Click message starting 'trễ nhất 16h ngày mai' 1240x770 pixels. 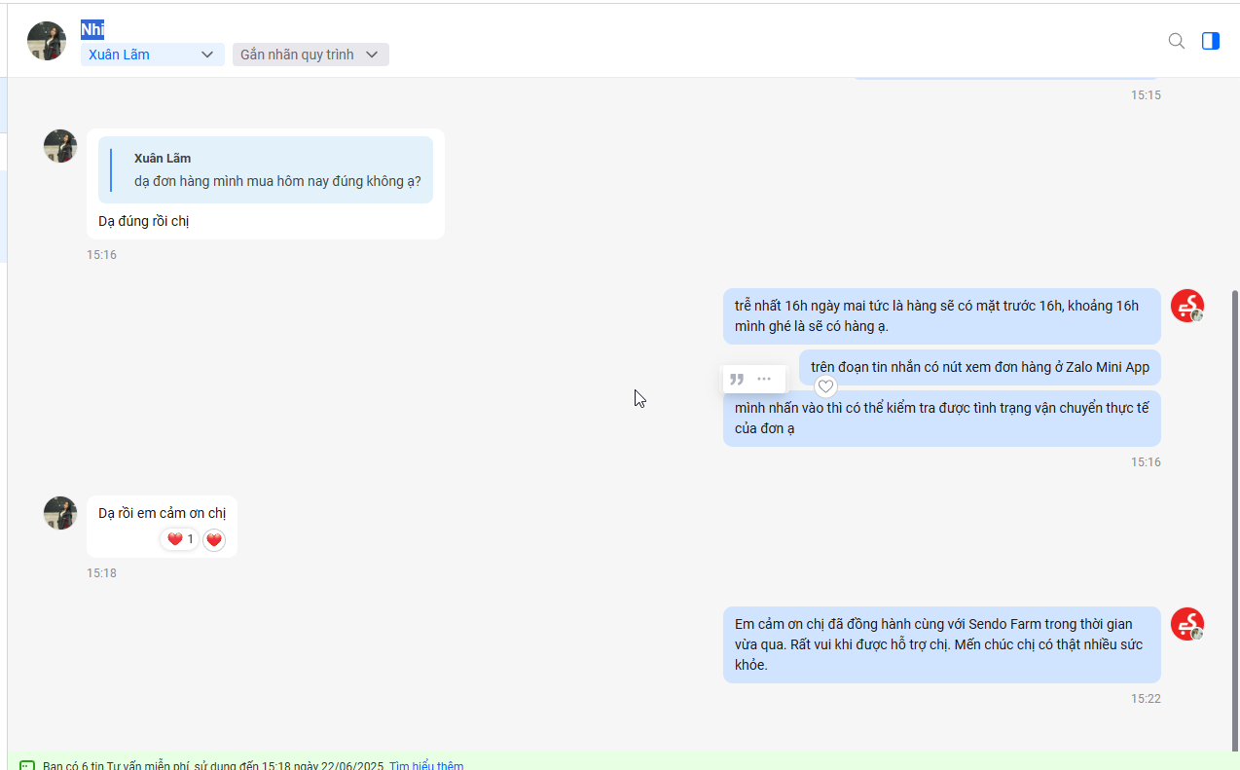(x=942, y=316)
